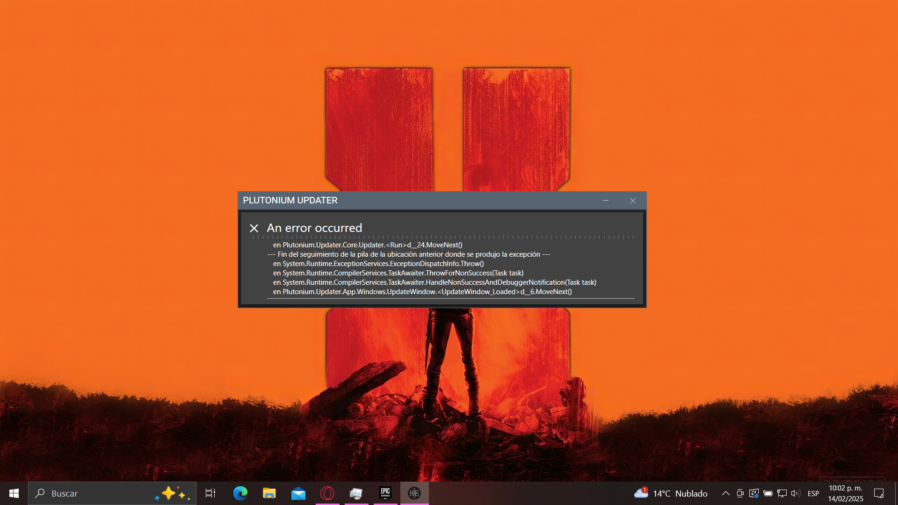The image size is (898, 505).
Task: Open the Mail app on the taskbar
Action: (298, 493)
